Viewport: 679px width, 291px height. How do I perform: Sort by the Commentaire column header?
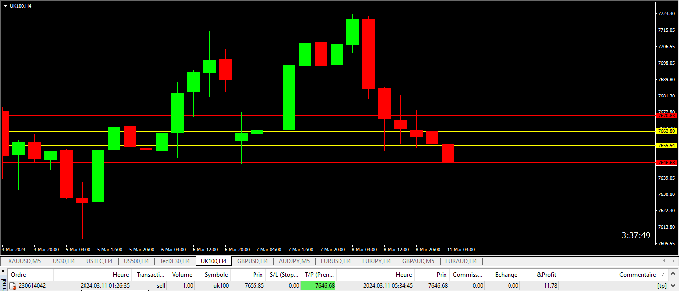[637, 275]
